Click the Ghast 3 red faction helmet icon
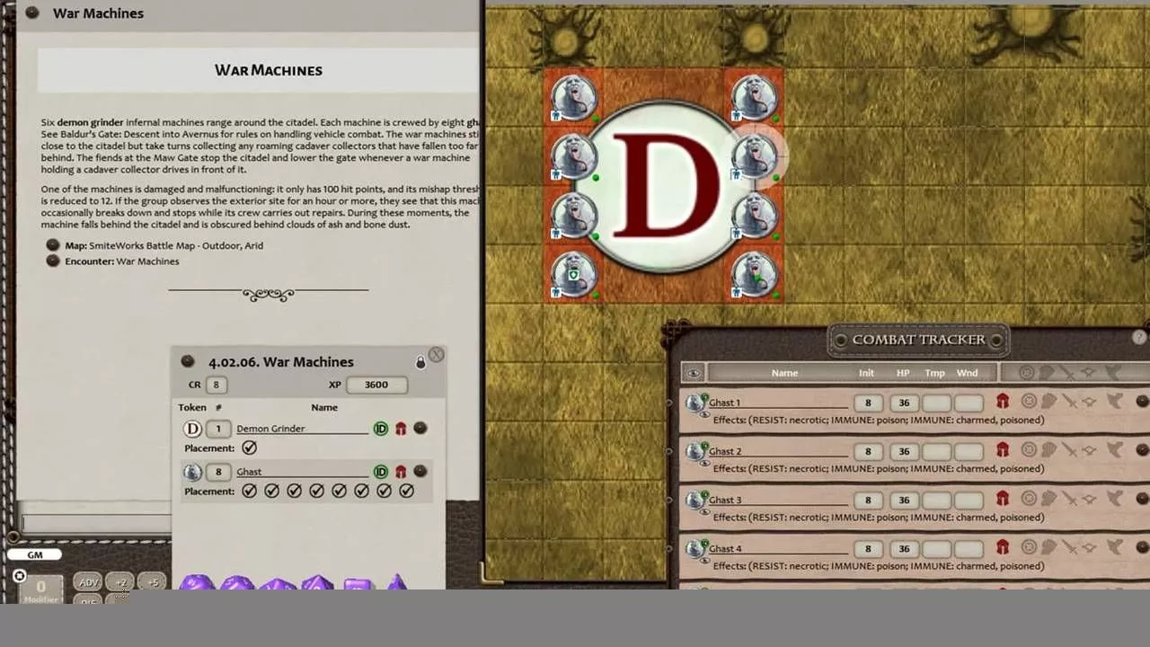Image resolution: width=1150 pixels, height=647 pixels. [x=1003, y=498]
